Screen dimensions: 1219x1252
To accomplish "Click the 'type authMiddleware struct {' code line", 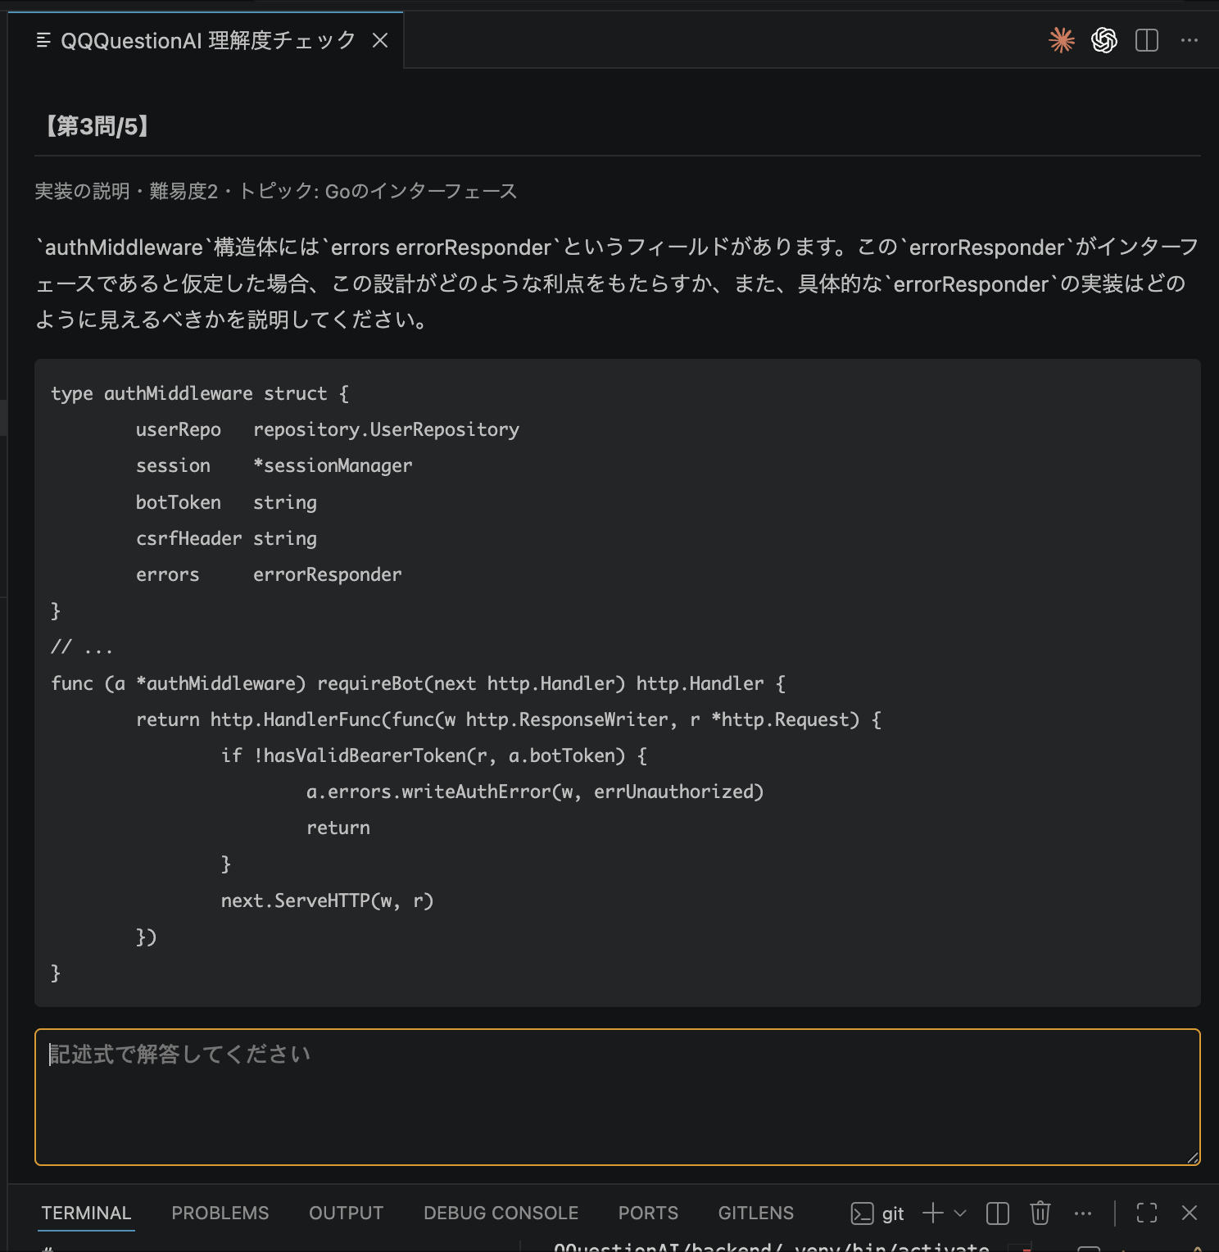I will 200,394.
